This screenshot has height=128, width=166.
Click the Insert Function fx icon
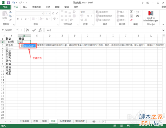(40, 30)
